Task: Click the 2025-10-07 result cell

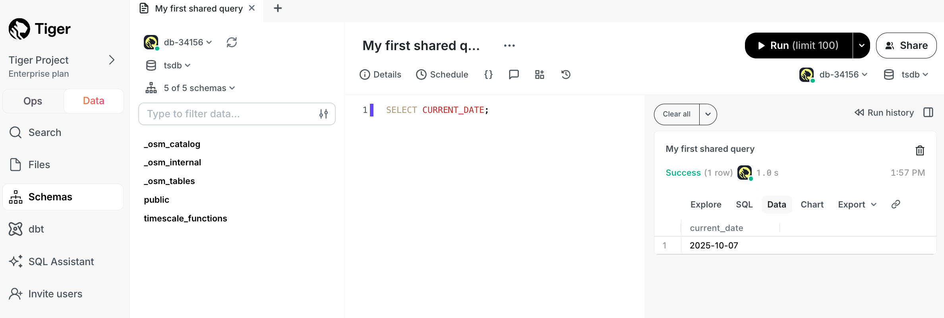Action: point(714,245)
